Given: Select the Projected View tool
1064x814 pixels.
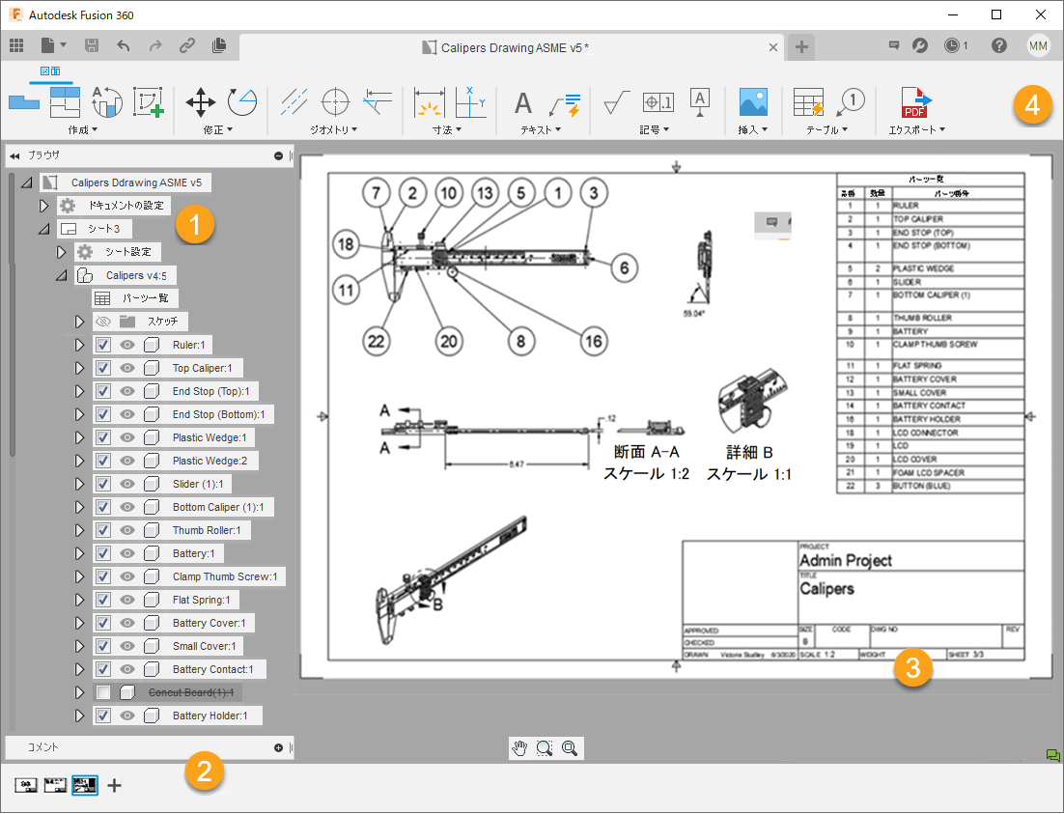Looking at the screenshot, I should pyautogui.click(x=65, y=101).
